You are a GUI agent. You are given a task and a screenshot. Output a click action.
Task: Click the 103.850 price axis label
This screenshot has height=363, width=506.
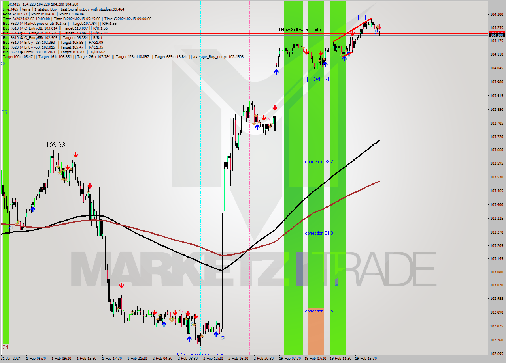point(496,109)
